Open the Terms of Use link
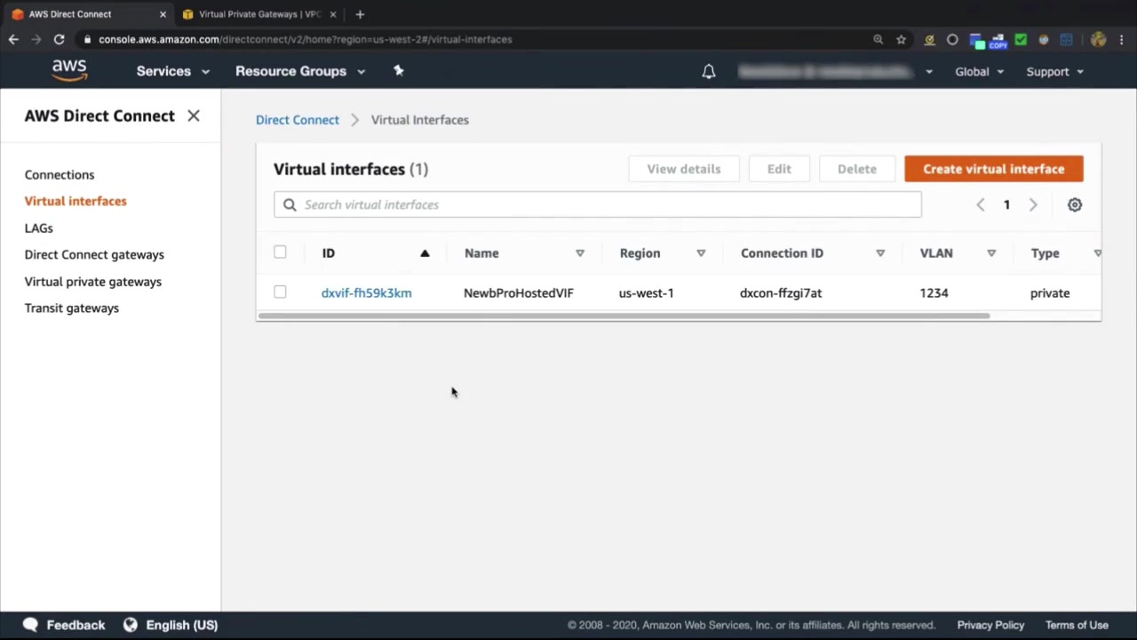 (1077, 625)
